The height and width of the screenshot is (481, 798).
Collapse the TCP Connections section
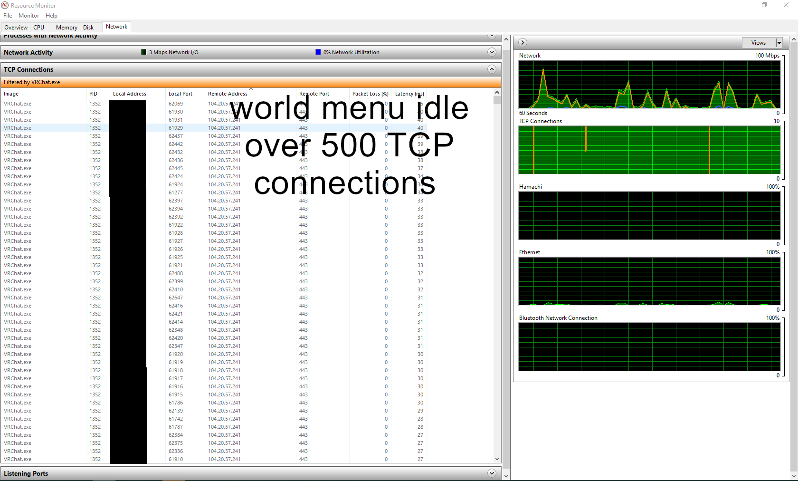492,69
